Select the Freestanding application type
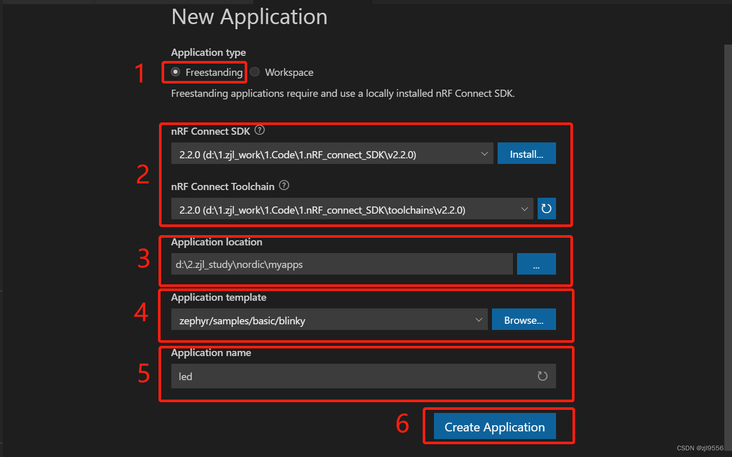 pyautogui.click(x=175, y=72)
